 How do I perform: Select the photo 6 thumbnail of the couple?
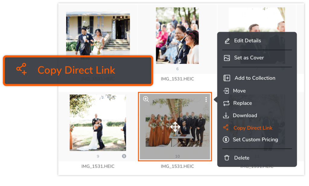click(177, 36)
